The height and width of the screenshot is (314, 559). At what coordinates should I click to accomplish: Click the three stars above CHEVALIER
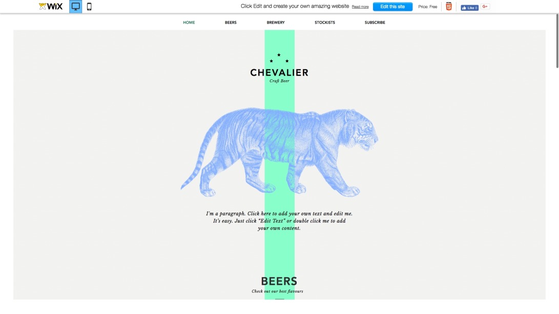point(278,57)
